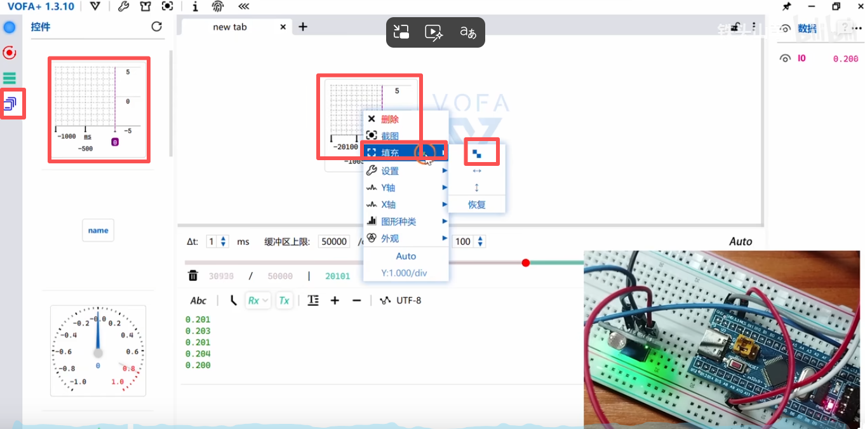The width and height of the screenshot is (865, 429).
Task: Open the Rx dropdown
Action: (x=258, y=301)
